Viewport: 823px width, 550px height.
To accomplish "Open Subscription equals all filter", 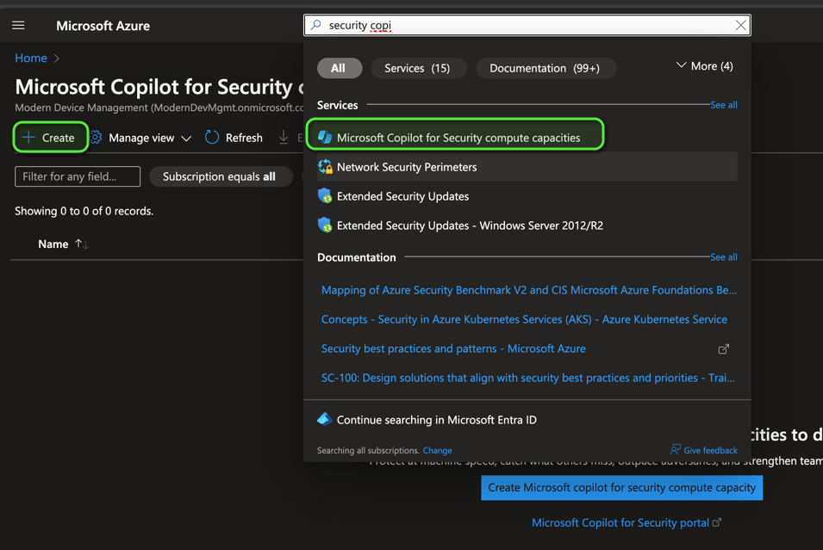I will point(219,176).
